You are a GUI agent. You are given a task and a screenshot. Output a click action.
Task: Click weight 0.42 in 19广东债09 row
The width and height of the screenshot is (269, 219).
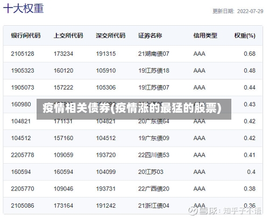250,138
